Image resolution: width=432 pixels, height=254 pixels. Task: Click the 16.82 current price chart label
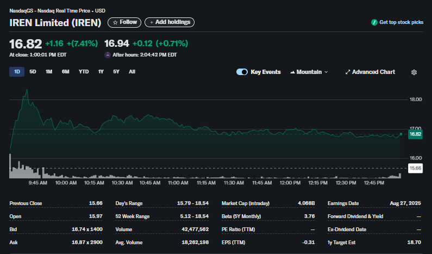415,134
